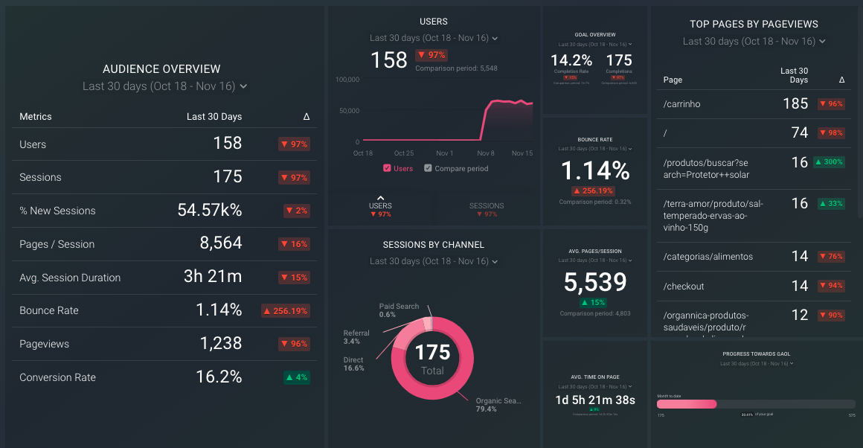Viewport: 863px width, 448px height.
Task: Click the 96% decrease badge for /carrinho
Action: pyautogui.click(x=831, y=103)
